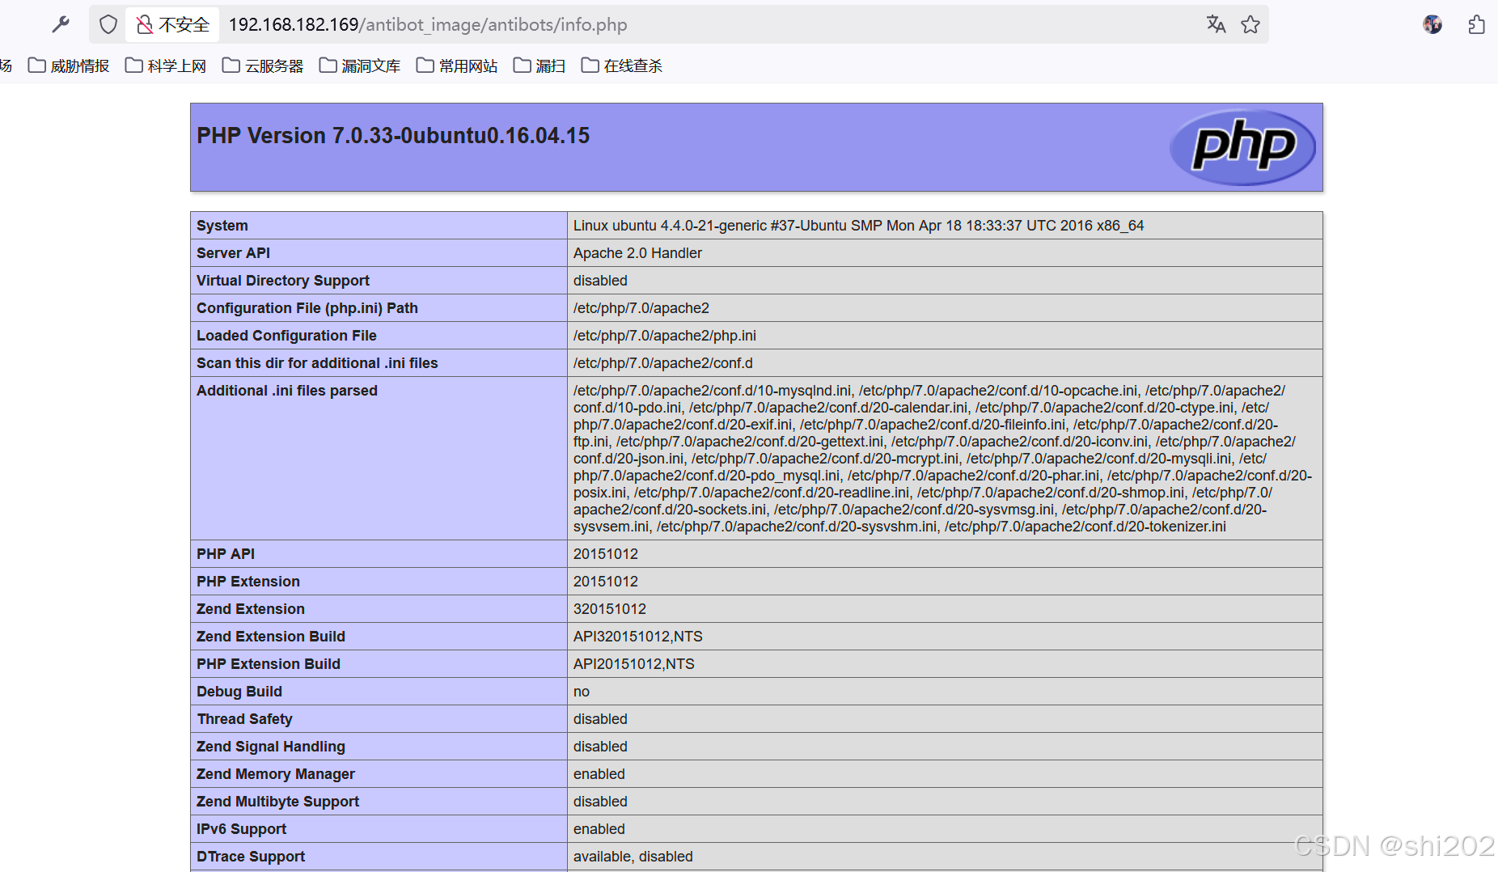Click the System row label
Viewport: 1498px width, 872px height.
pyautogui.click(x=222, y=226)
